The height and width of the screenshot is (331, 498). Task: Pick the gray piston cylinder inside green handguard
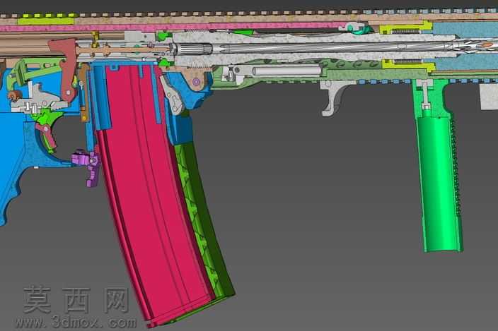(286, 71)
